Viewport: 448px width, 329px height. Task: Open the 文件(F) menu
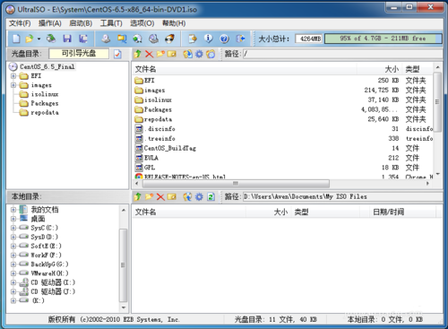pos(20,23)
